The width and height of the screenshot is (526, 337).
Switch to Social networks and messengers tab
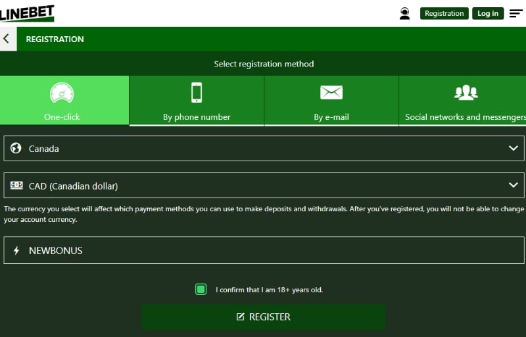pyautogui.click(x=463, y=100)
